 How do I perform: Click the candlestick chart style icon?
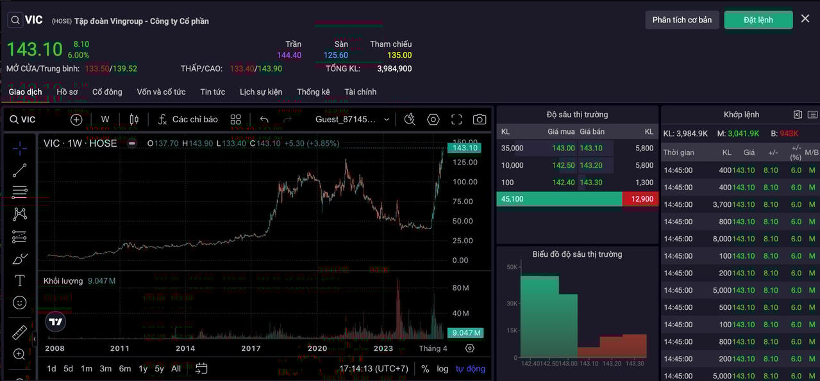pyautogui.click(x=134, y=120)
